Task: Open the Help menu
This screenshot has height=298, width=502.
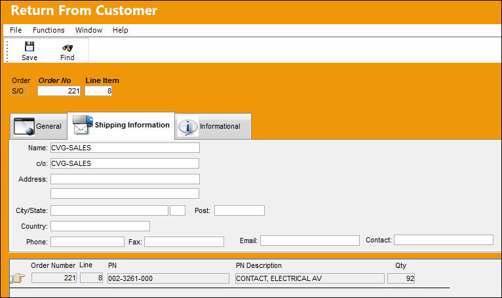Action: click(x=120, y=30)
